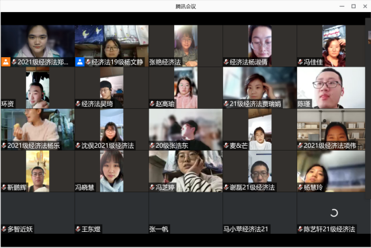Click muted mic icon of 经济法杨淑倩
The image size is (371, 248).
point(226,62)
